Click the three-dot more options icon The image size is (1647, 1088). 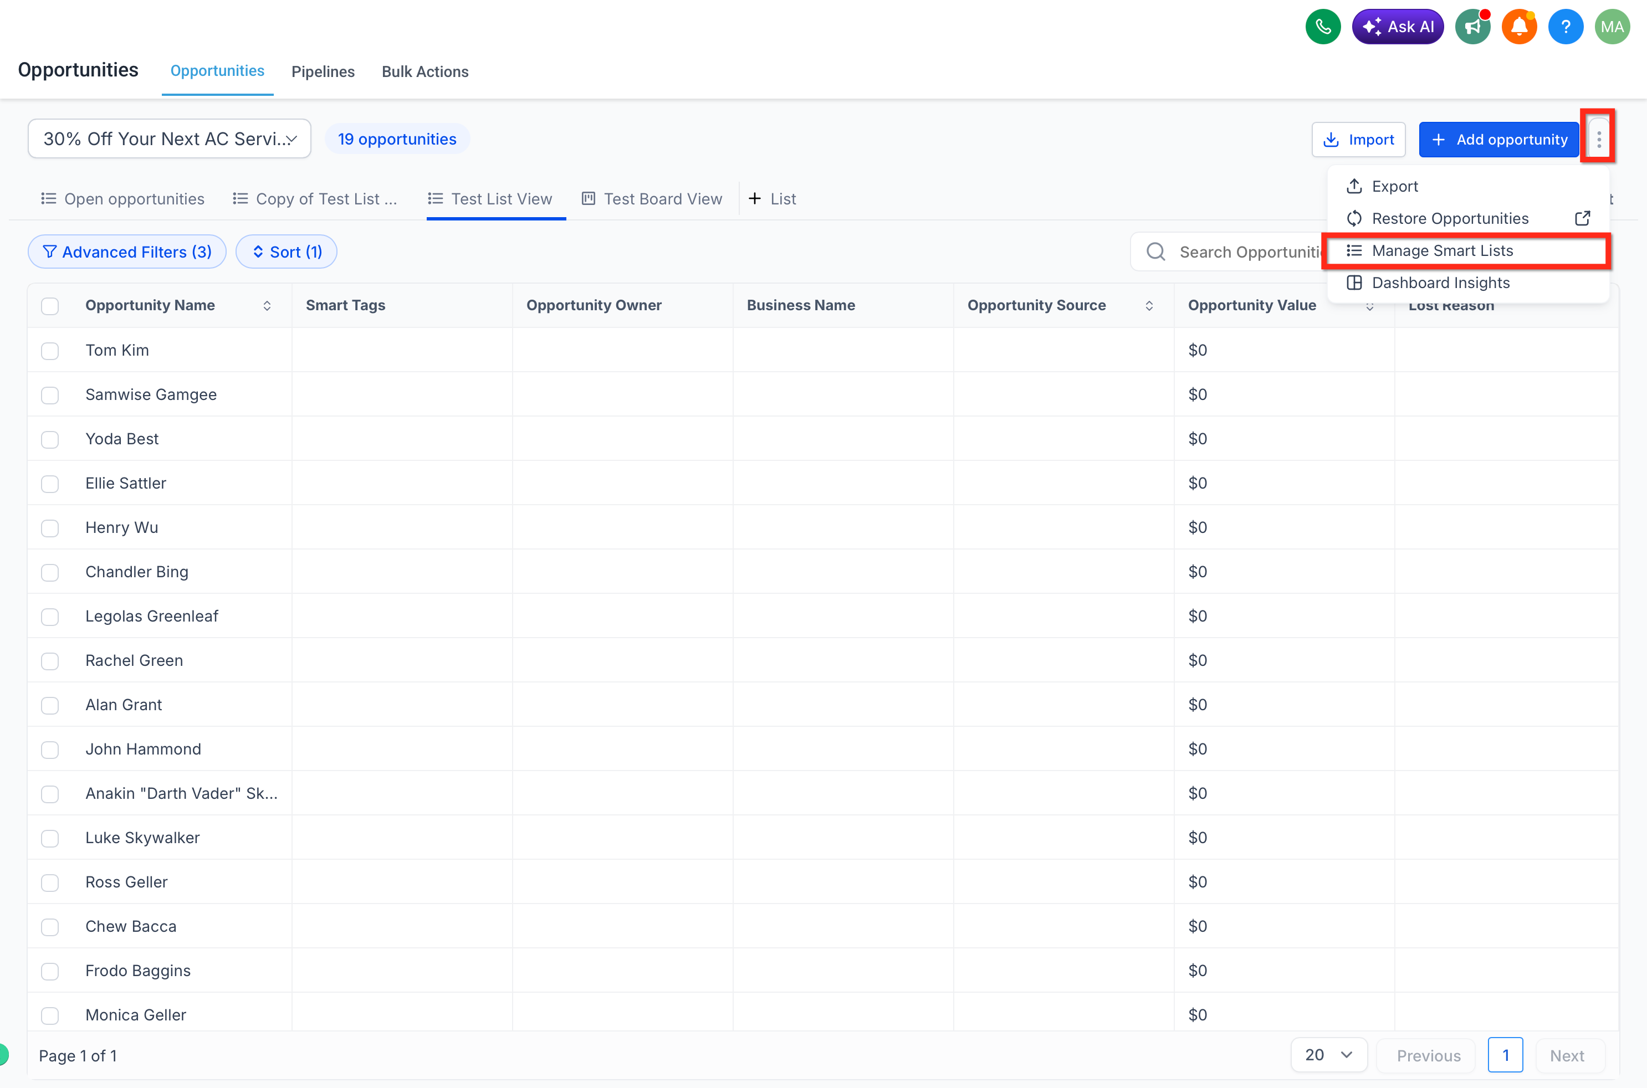point(1598,139)
